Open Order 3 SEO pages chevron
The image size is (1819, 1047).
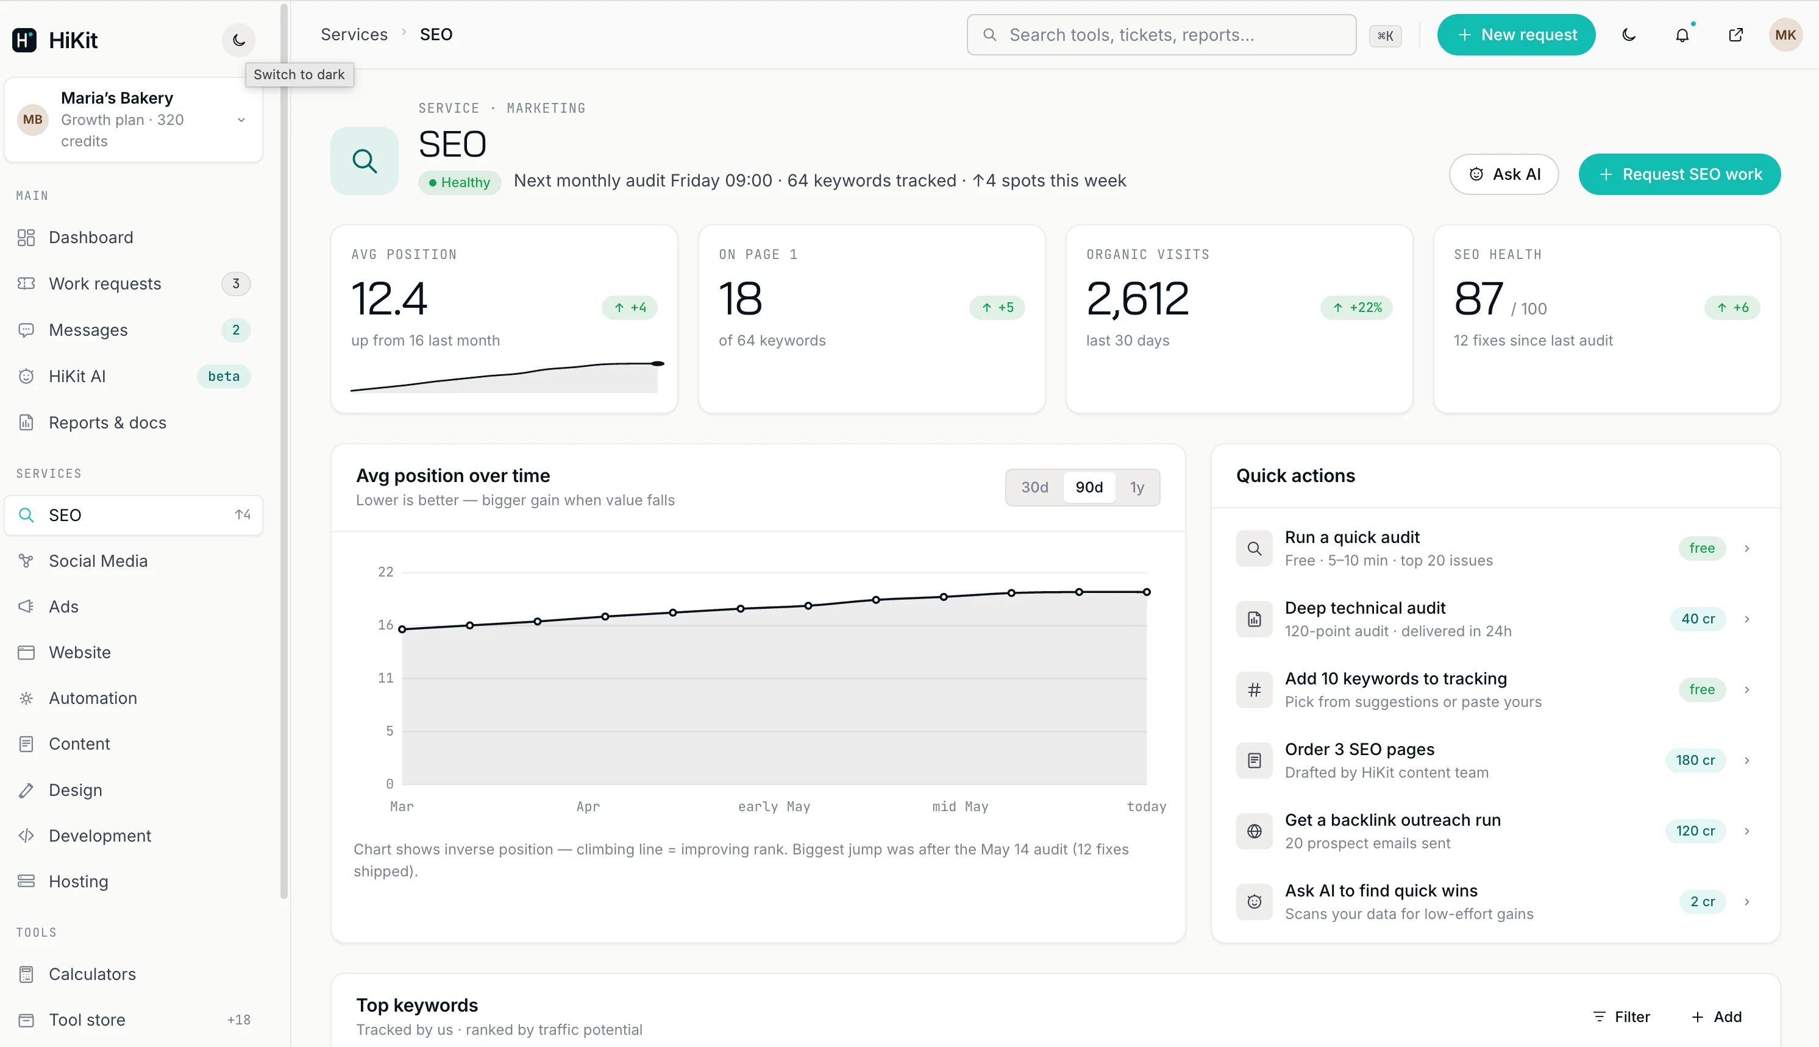(x=1747, y=760)
